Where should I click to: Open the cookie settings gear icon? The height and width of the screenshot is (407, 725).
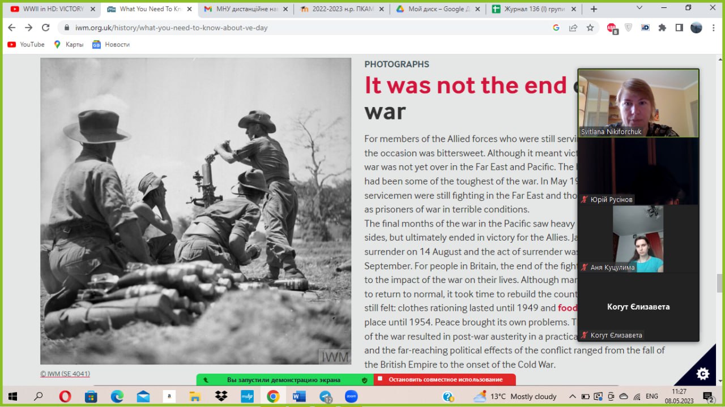pos(703,374)
